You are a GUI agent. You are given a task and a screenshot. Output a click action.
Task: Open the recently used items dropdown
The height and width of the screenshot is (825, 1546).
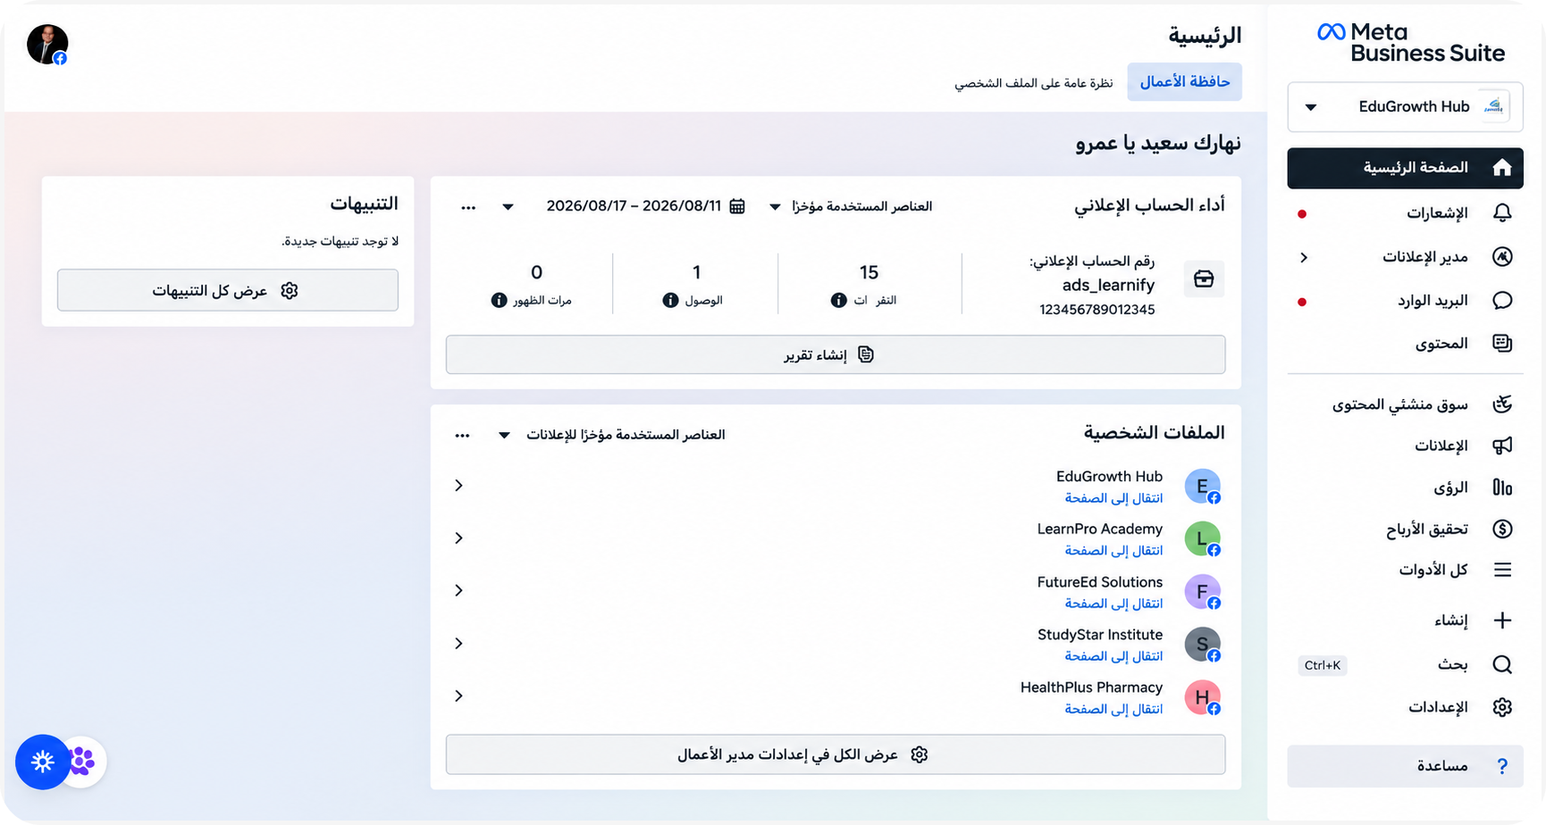[x=852, y=206]
